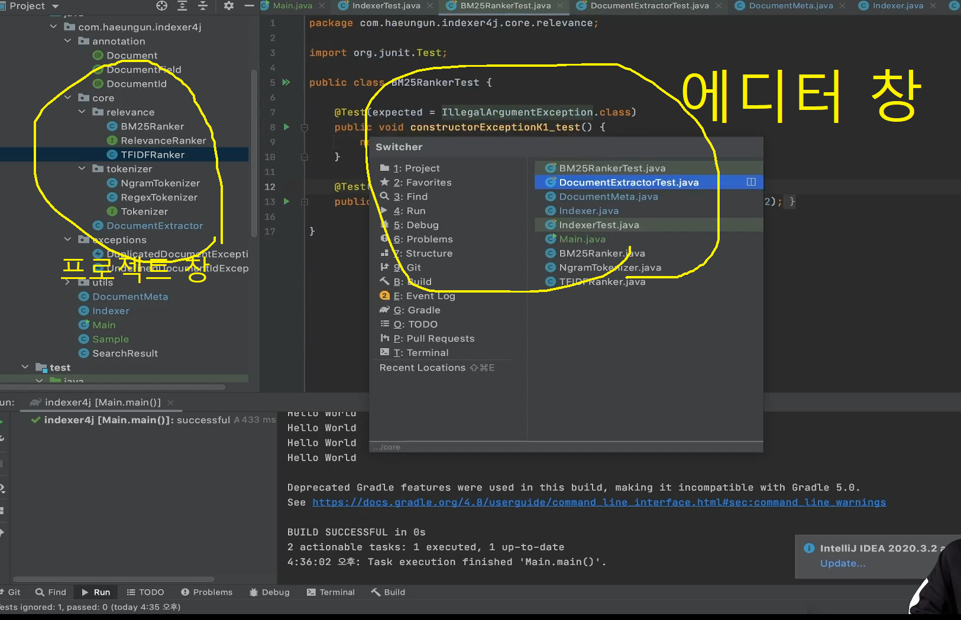
Task: Hide the Project panel with minimize icon
Action: [x=249, y=5]
